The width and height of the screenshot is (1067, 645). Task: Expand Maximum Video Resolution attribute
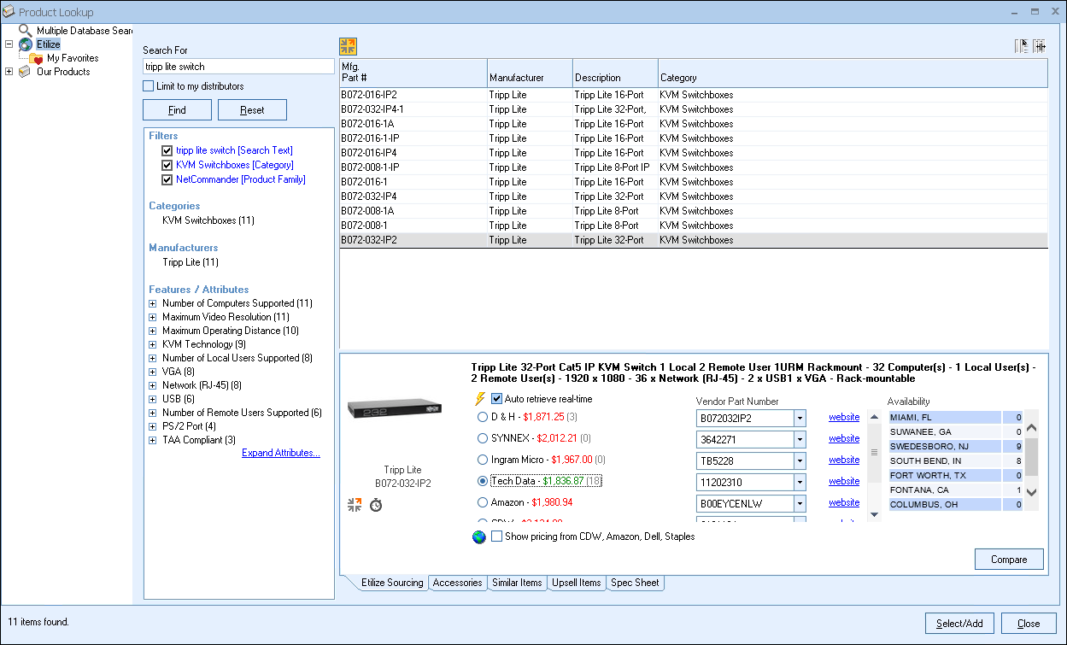coord(152,317)
